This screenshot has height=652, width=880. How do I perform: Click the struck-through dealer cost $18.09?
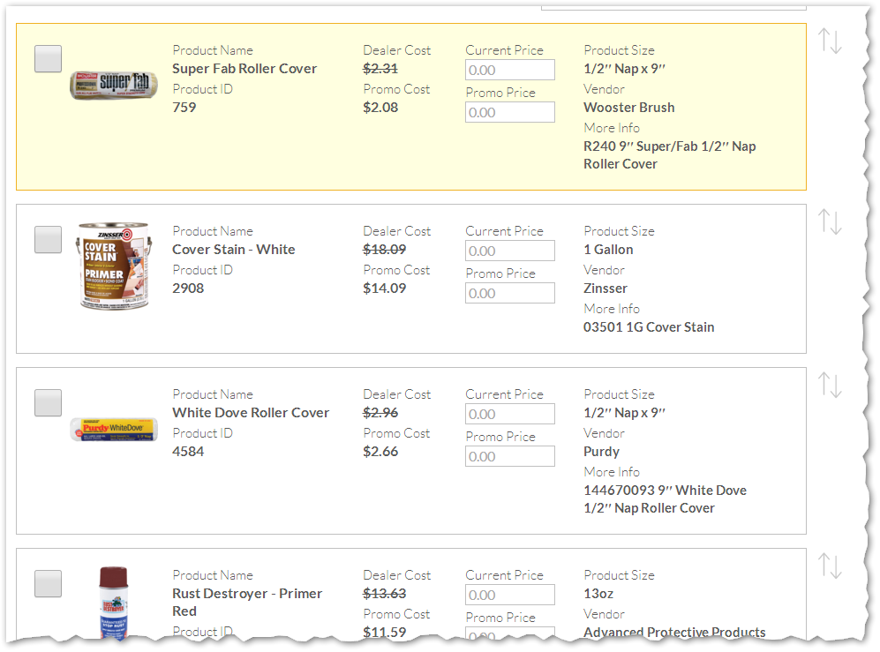click(385, 249)
